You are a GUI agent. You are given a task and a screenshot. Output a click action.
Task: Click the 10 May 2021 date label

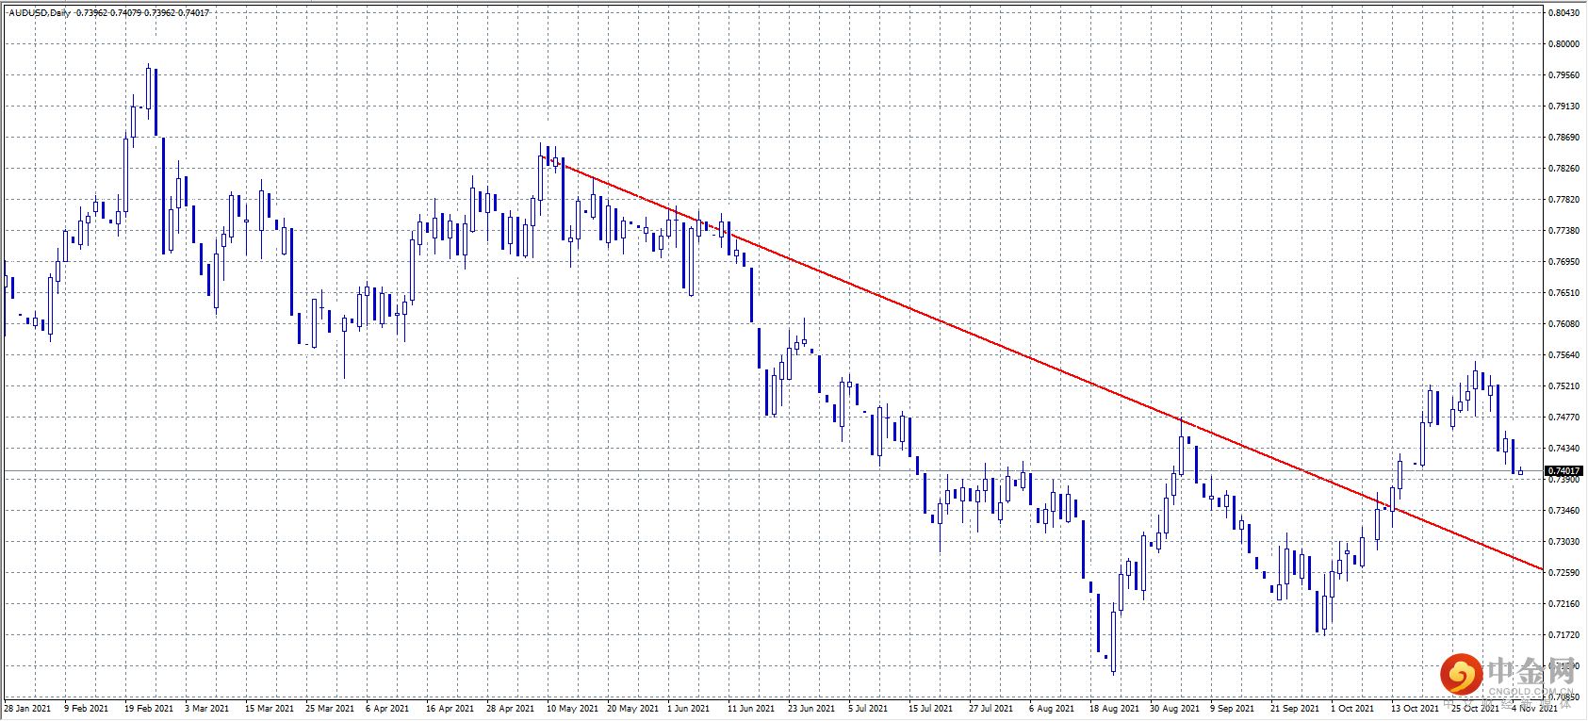pyautogui.click(x=572, y=709)
